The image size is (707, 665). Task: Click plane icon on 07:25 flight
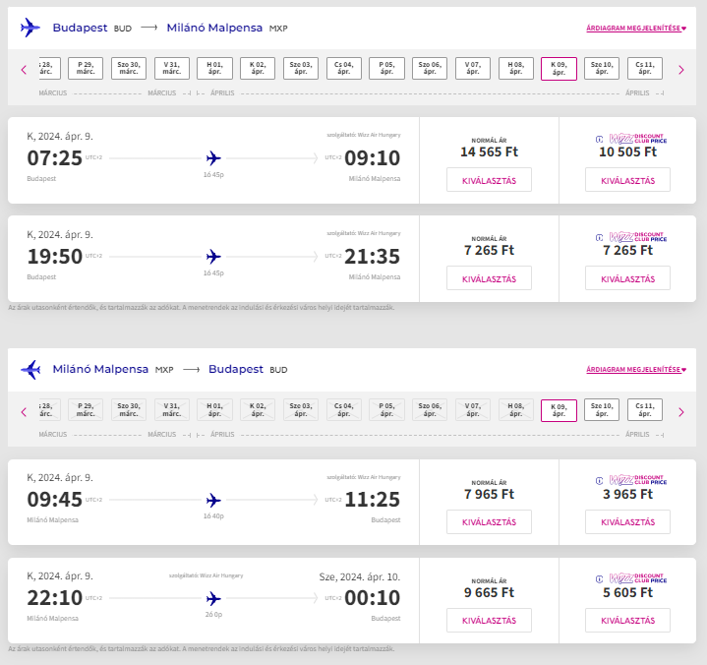click(x=213, y=157)
